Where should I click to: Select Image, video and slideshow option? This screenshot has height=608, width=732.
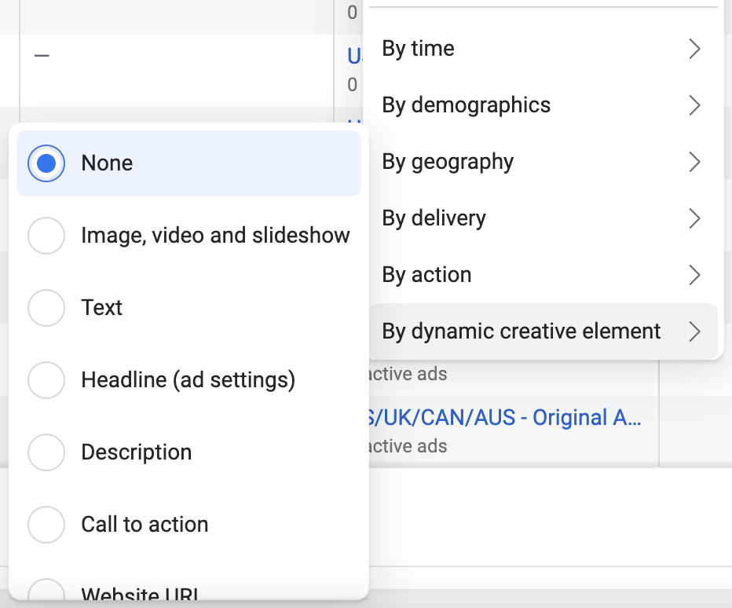(x=46, y=236)
